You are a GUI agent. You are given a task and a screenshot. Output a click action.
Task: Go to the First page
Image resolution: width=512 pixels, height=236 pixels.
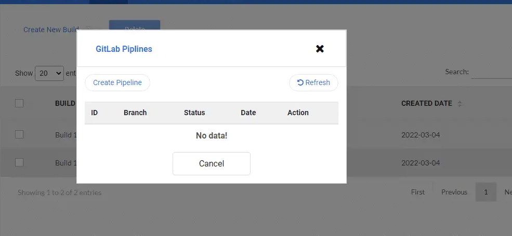(x=417, y=192)
